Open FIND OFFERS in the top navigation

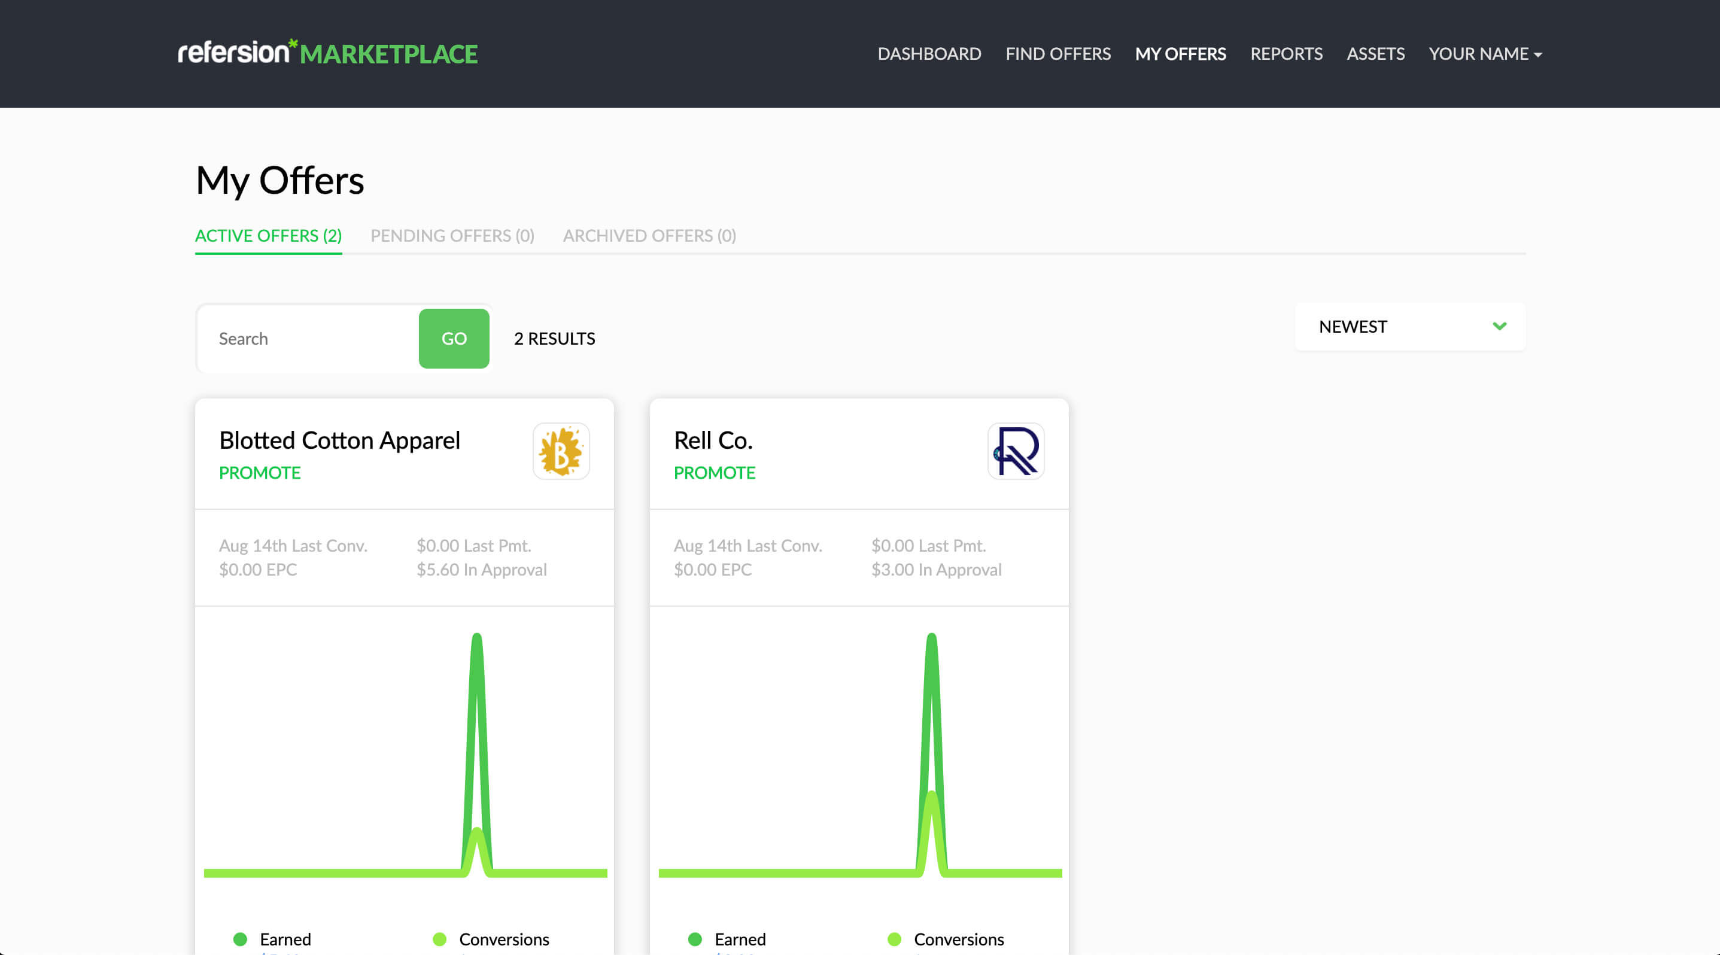click(1057, 53)
